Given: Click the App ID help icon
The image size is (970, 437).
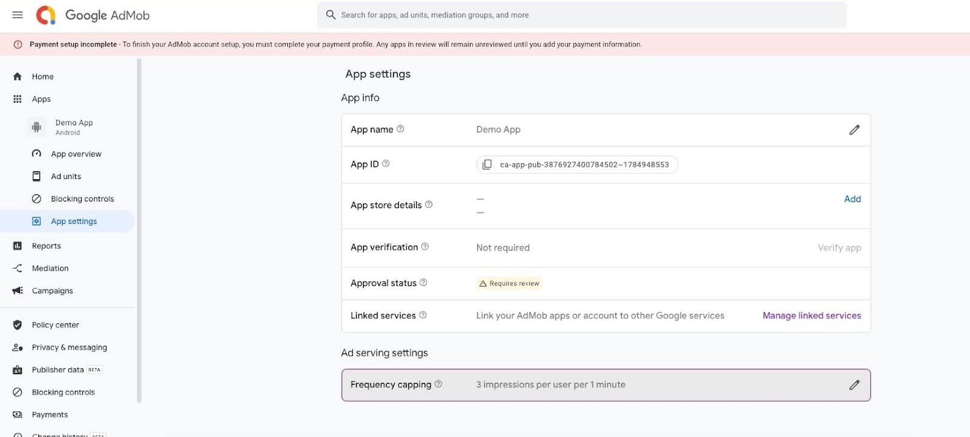Looking at the screenshot, I should coord(386,163).
